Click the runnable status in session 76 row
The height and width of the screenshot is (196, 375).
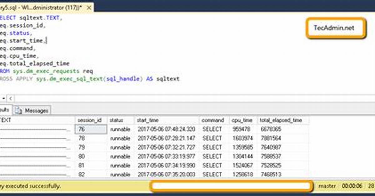pos(121,129)
